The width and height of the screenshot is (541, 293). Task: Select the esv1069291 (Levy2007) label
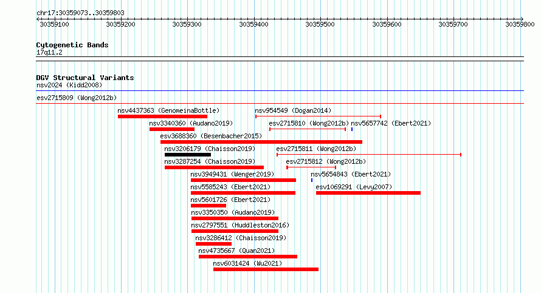pos(354,187)
